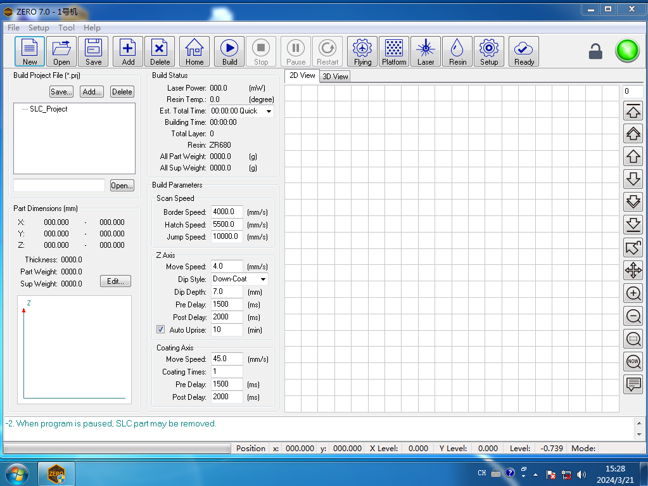Screen dimensions: 648x486
Task: Save using the floppy disk toolbar icon
Action: pyautogui.click(x=93, y=51)
